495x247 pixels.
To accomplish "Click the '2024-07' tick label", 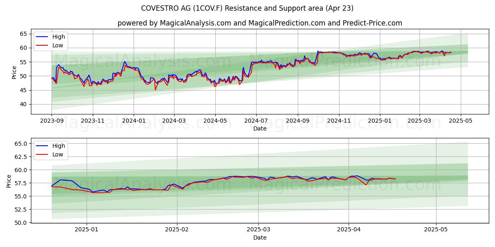I will 256,121.
